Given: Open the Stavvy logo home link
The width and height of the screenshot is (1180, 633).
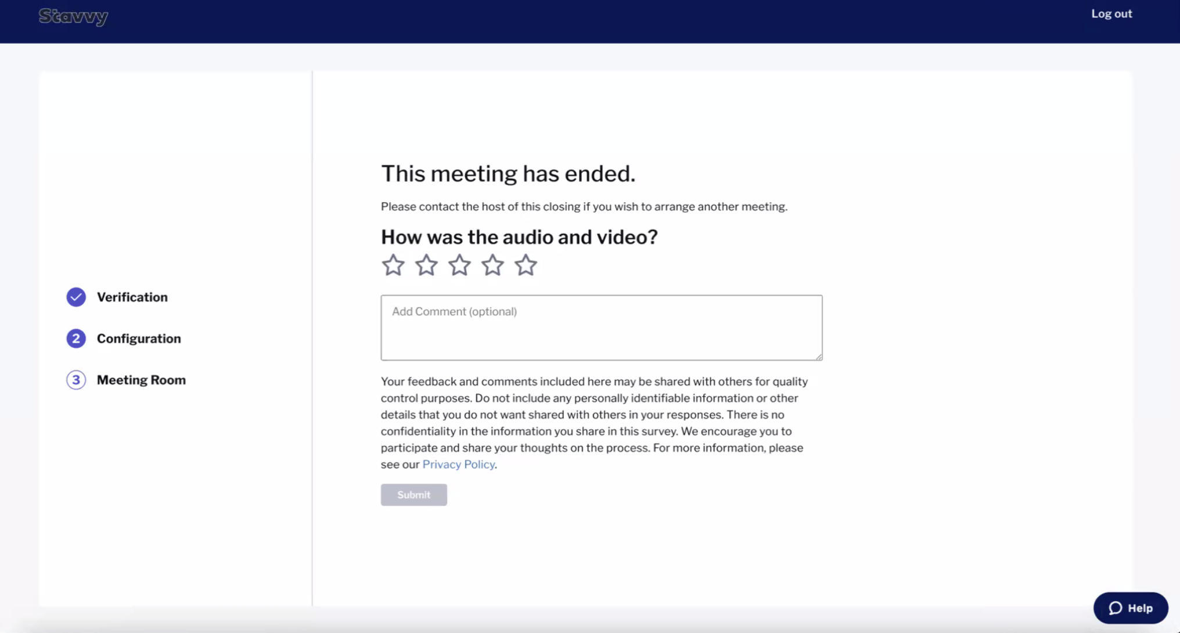Looking at the screenshot, I should tap(73, 16).
